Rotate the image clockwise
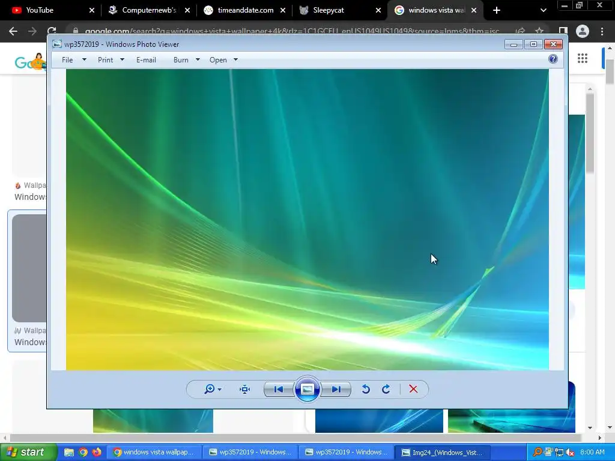The height and width of the screenshot is (461, 615). pyautogui.click(x=386, y=389)
